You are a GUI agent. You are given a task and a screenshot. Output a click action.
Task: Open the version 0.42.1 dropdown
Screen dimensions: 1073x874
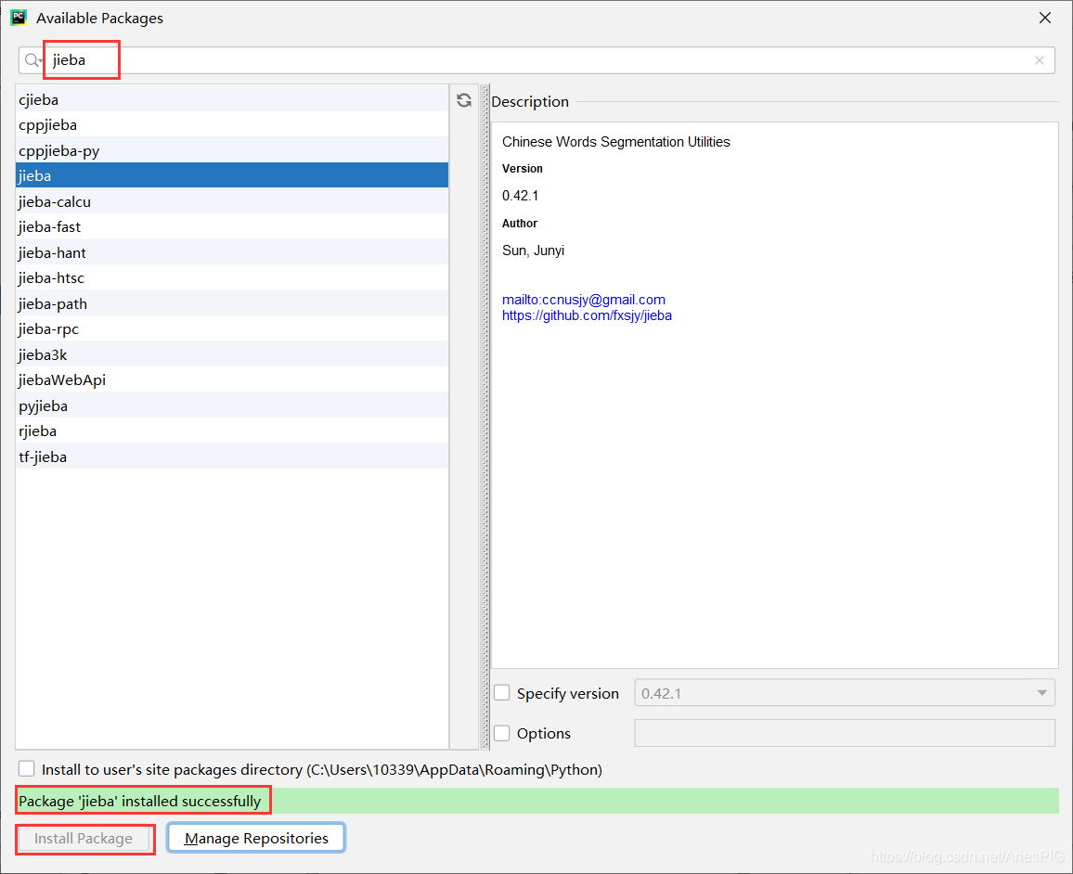pyautogui.click(x=845, y=693)
